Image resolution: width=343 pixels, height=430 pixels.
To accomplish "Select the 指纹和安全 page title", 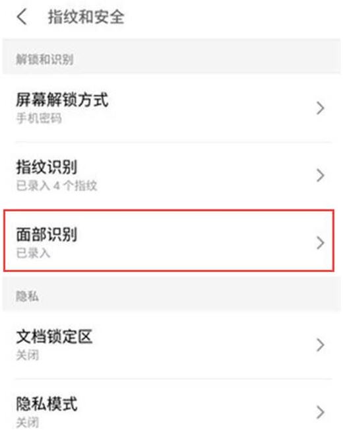I will click(x=86, y=17).
